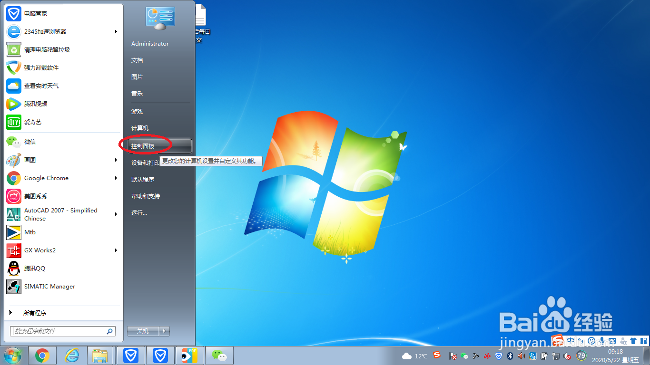This screenshot has height=365, width=650.
Task: Open shutdown options arrow beside 关机
Action: [x=164, y=331]
